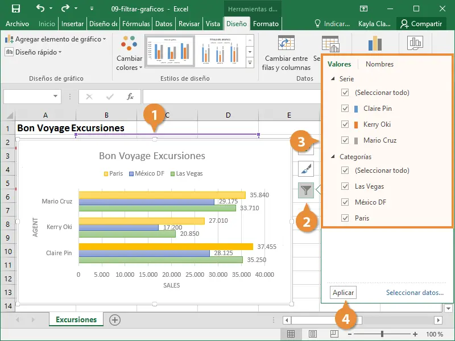The width and height of the screenshot is (455, 341).
Task: Toggle the Las Vegas category checkbox
Action: click(345, 186)
